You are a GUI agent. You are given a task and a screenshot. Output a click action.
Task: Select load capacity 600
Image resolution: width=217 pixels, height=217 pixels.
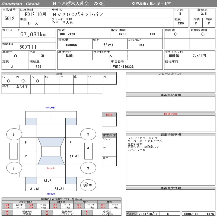click(x=38, y=66)
